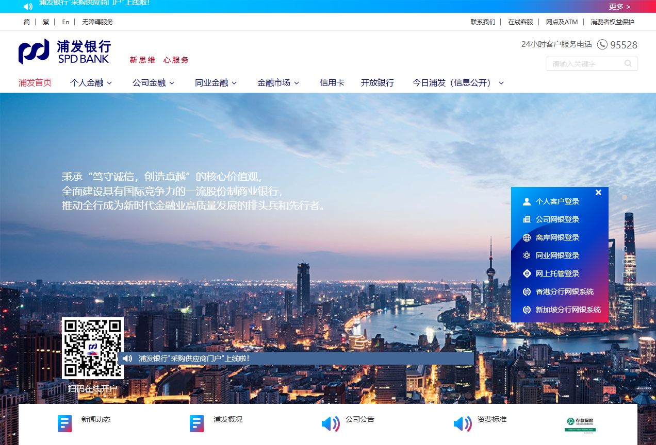The width and height of the screenshot is (656, 445).
Task: Click the 存款保险 insurance logo
Action: 581,423
